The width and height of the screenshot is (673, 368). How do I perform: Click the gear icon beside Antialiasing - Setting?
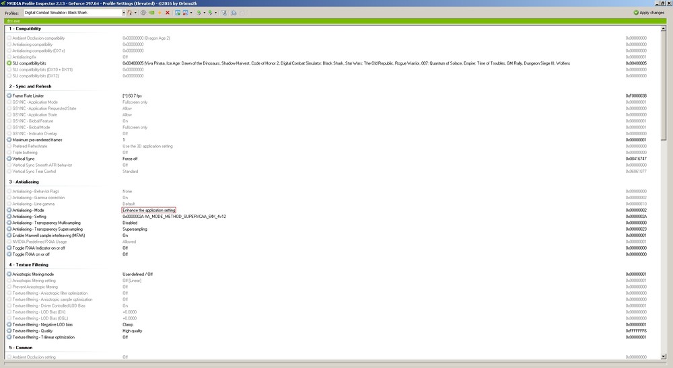9,217
